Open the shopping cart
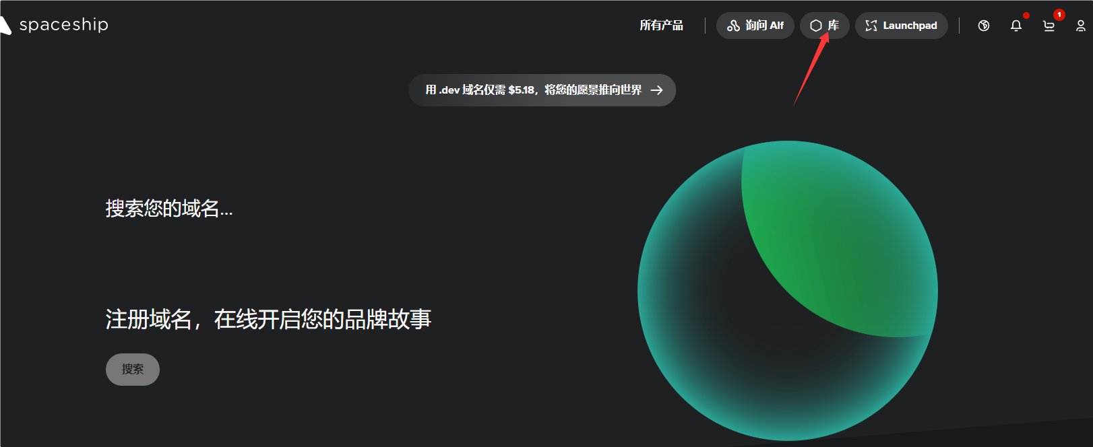This screenshot has height=447, width=1093. tap(1049, 26)
